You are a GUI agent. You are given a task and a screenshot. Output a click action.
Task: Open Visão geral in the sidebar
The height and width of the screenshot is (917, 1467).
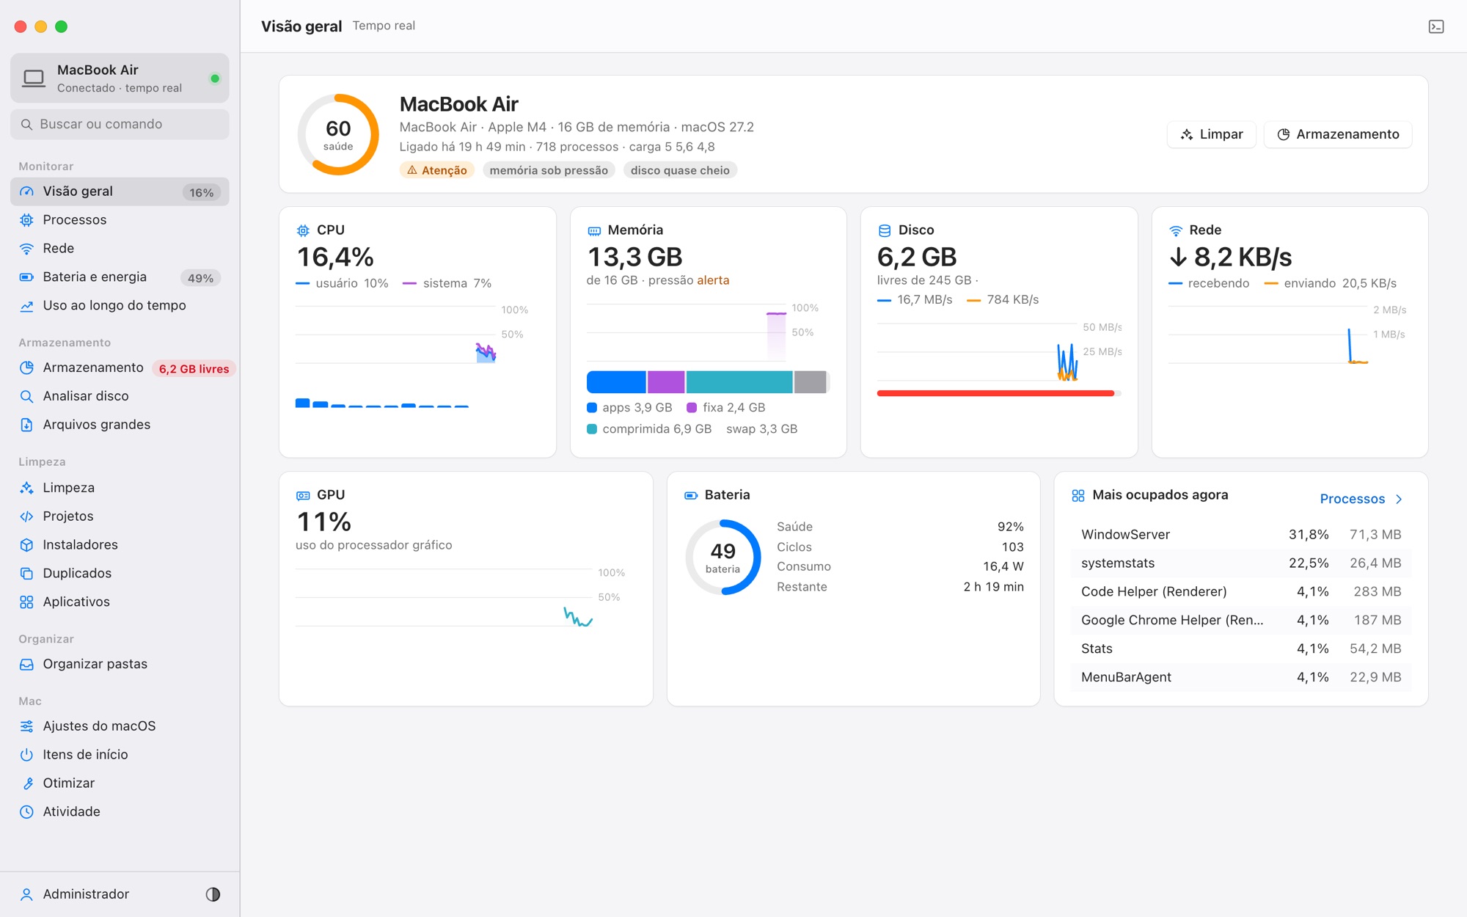(120, 191)
